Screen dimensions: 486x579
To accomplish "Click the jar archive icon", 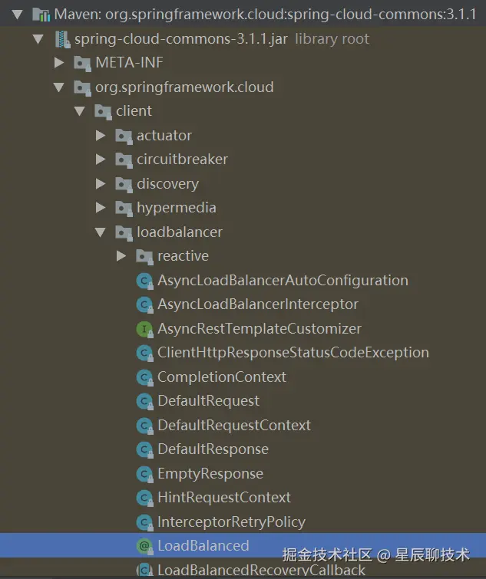I will 62,39.
